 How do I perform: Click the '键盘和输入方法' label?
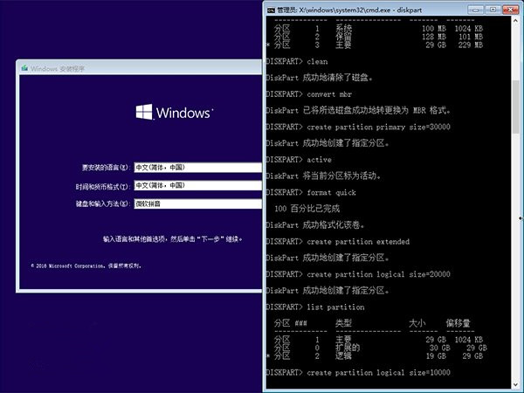point(102,203)
